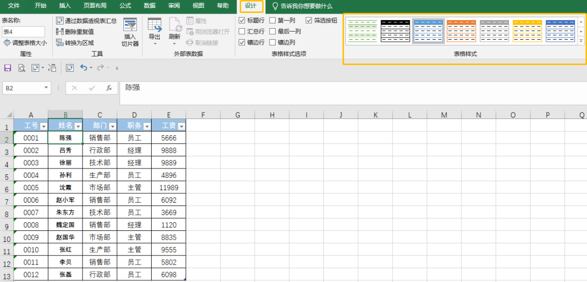Click Resize Table in Properties group

point(25,42)
